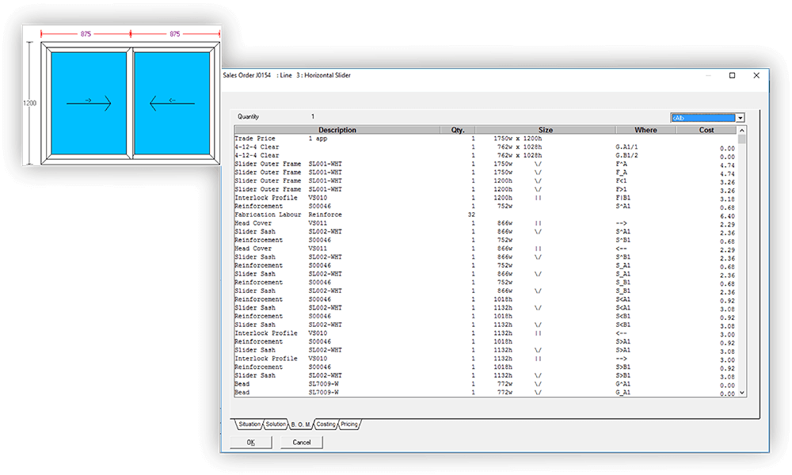The height and width of the screenshot is (475, 792).
Task: Switch to the Solution tab
Action: 275,424
